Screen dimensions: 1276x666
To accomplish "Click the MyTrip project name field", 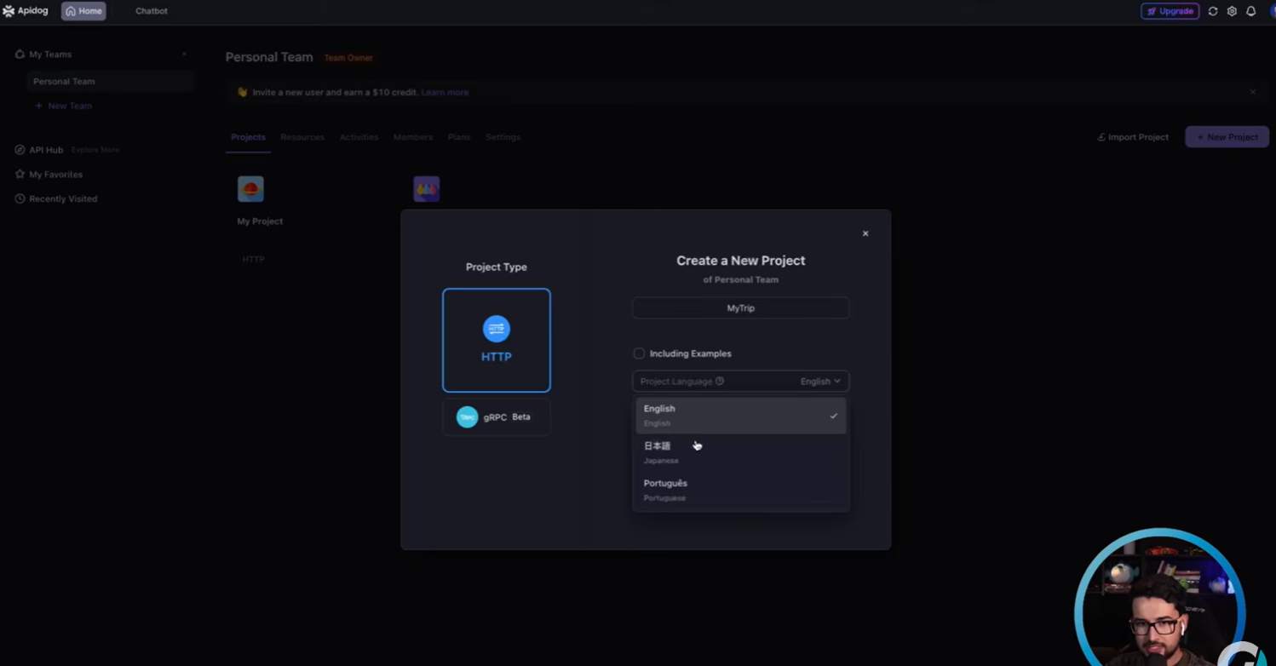I will [x=739, y=308].
